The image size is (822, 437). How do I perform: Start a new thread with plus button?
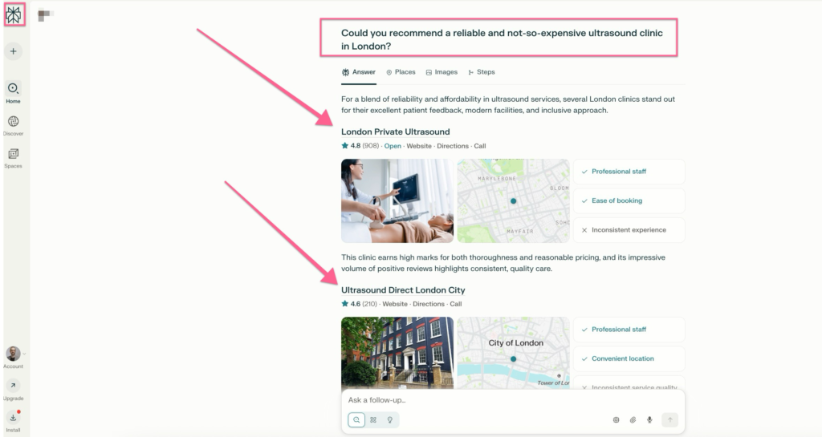pyautogui.click(x=13, y=51)
